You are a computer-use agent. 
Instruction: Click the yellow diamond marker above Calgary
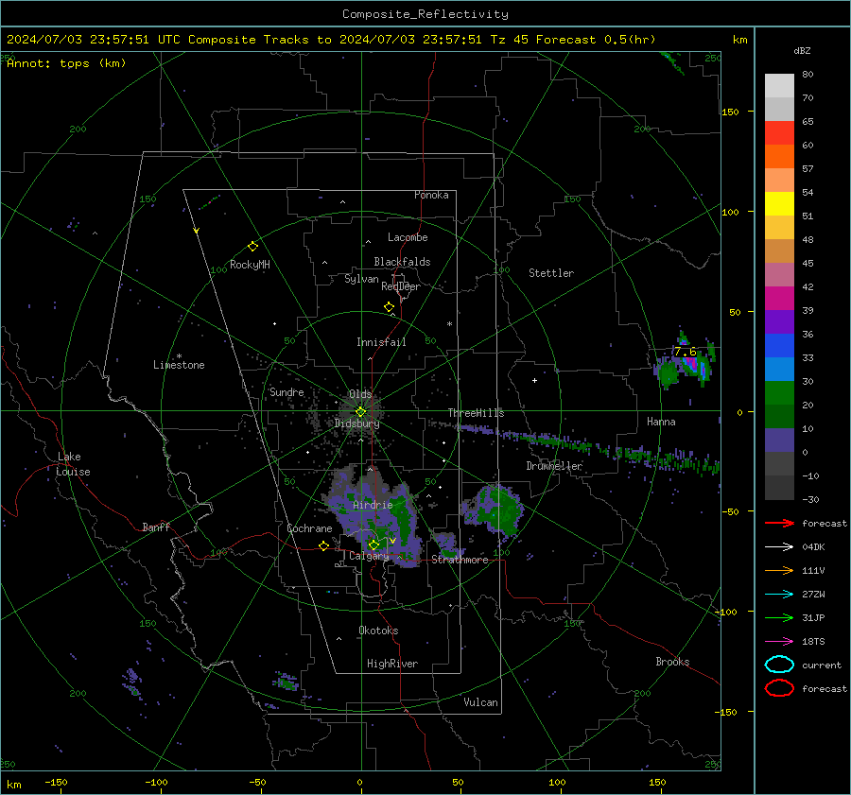[373, 544]
